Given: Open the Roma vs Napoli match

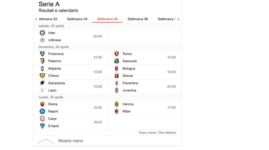Looking at the screenshot, I should coord(70,108).
